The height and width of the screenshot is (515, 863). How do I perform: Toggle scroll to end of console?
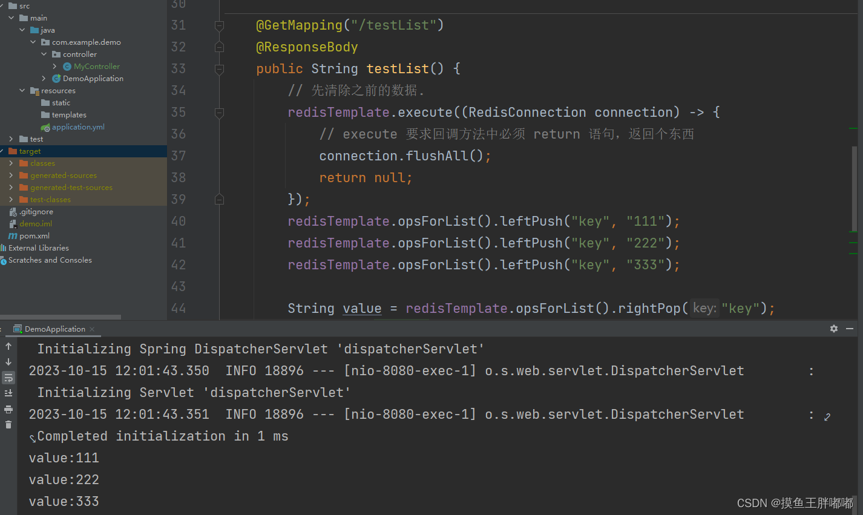8,393
